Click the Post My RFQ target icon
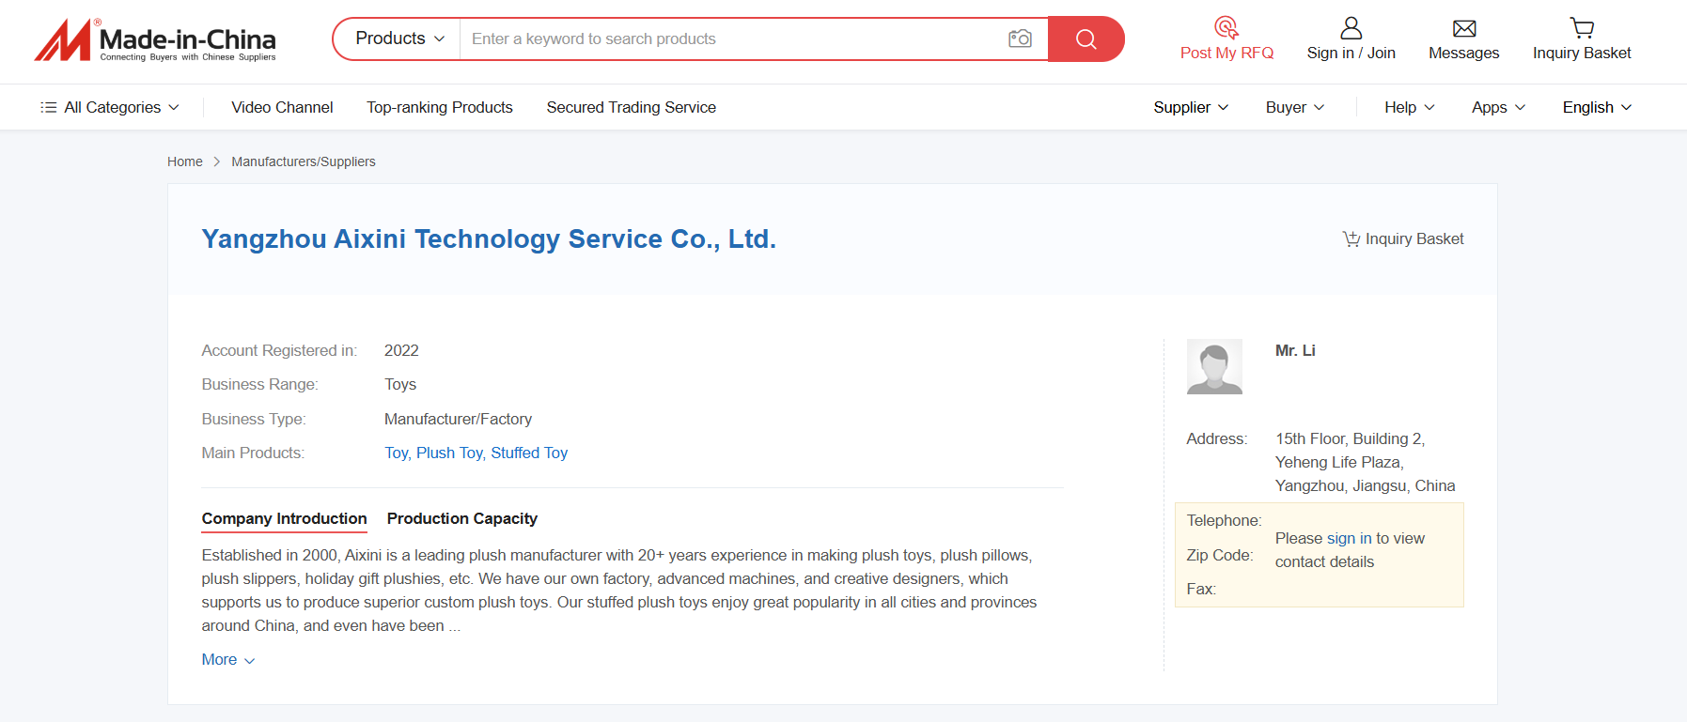The height and width of the screenshot is (722, 1687). (1226, 27)
